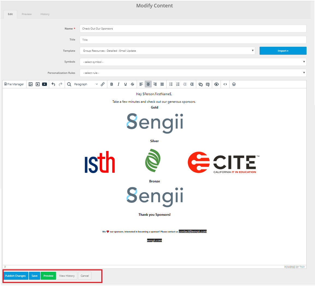Decrease the indent
315x286 pixels.
(x=185, y=84)
